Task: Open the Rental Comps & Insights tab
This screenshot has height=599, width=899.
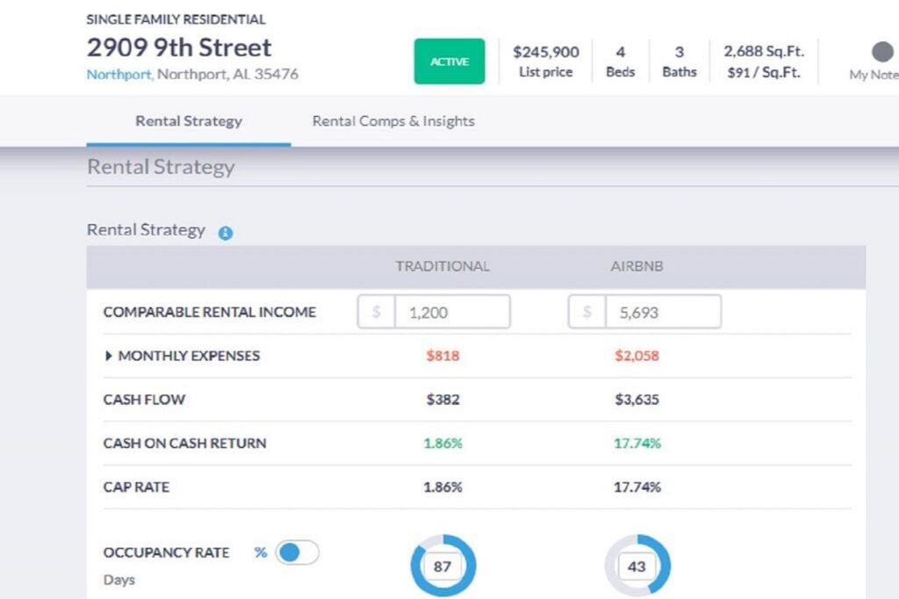Action: (393, 121)
